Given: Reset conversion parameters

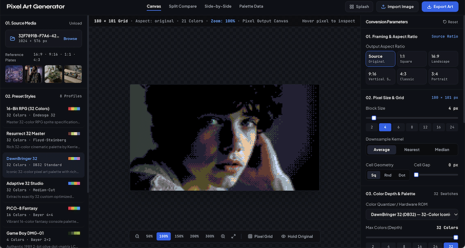Looking at the screenshot, I should click(x=450, y=22).
